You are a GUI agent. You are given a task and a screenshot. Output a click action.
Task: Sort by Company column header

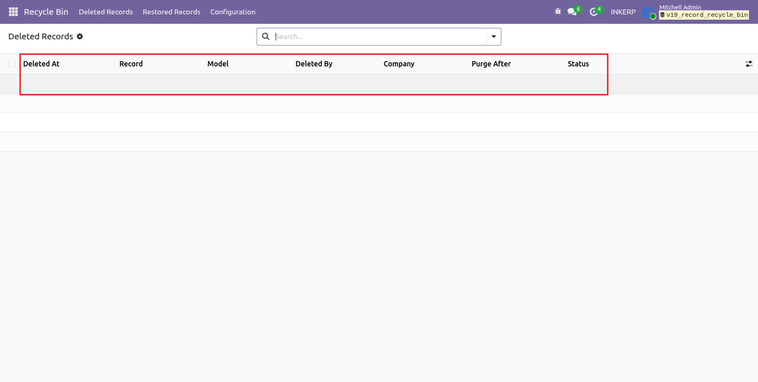399,64
